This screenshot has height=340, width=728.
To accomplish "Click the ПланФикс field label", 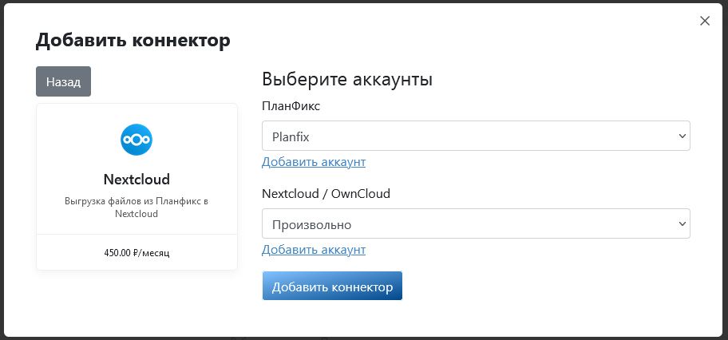I will [291, 106].
